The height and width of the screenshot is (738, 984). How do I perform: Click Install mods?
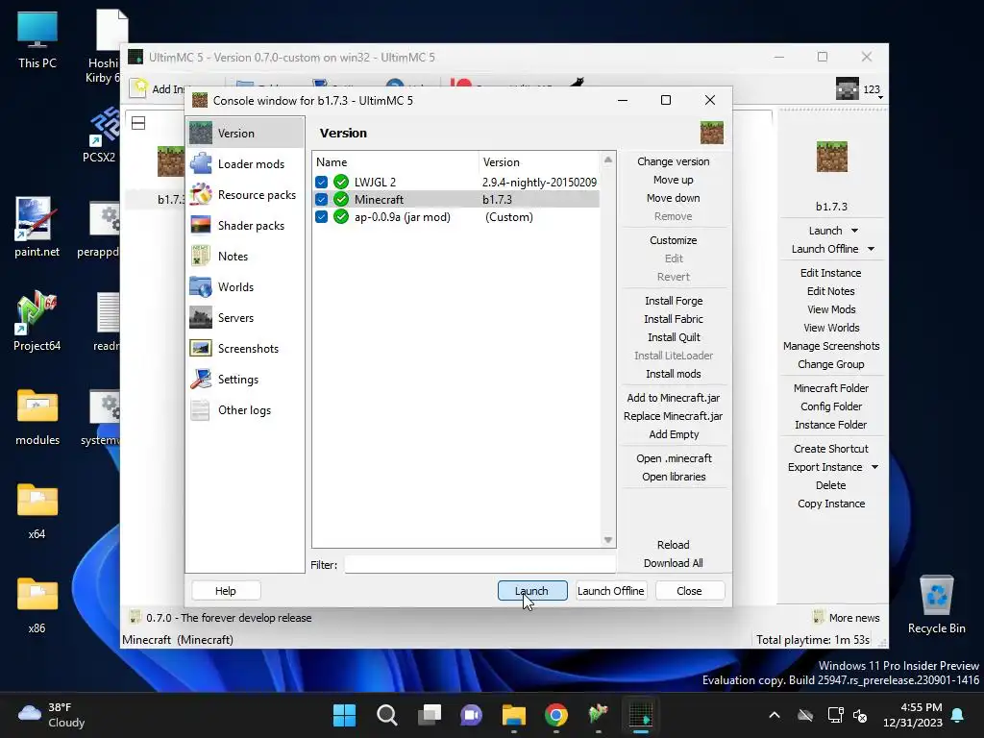tap(674, 374)
